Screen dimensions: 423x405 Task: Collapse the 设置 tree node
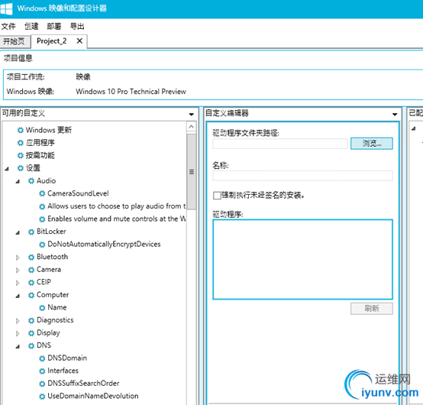pyautogui.click(x=7, y=168)
